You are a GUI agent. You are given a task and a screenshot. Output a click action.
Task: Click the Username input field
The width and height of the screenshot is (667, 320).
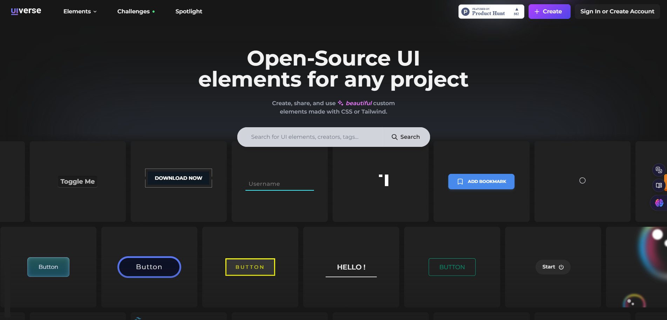point(279,183)
